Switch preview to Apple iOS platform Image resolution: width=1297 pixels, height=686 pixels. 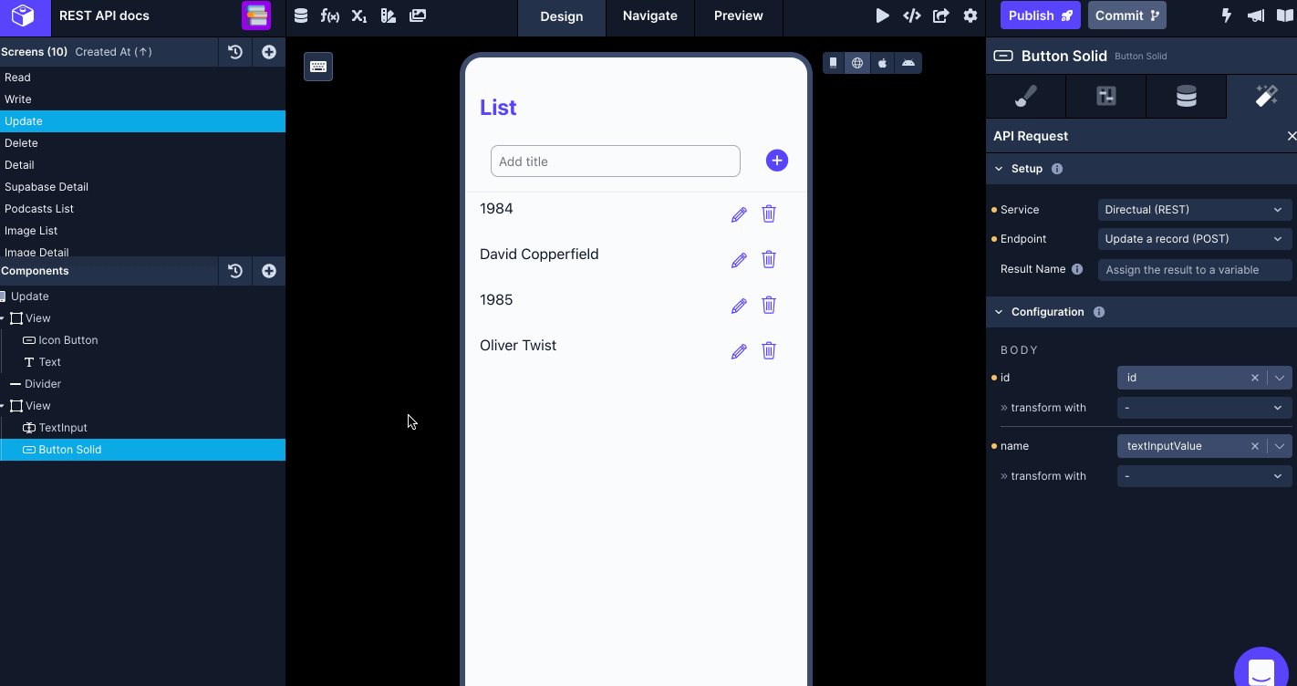[883, 63]
